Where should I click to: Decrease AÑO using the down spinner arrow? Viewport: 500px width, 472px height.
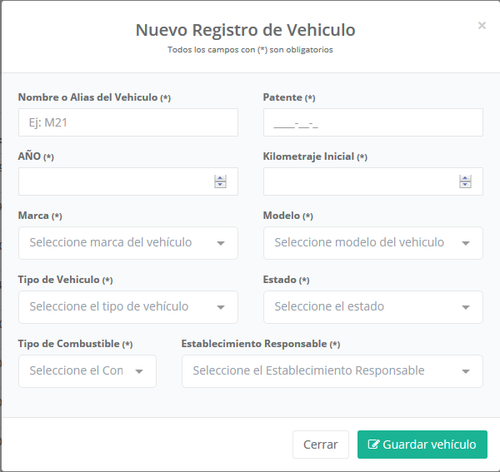click(x=220, y=186)
